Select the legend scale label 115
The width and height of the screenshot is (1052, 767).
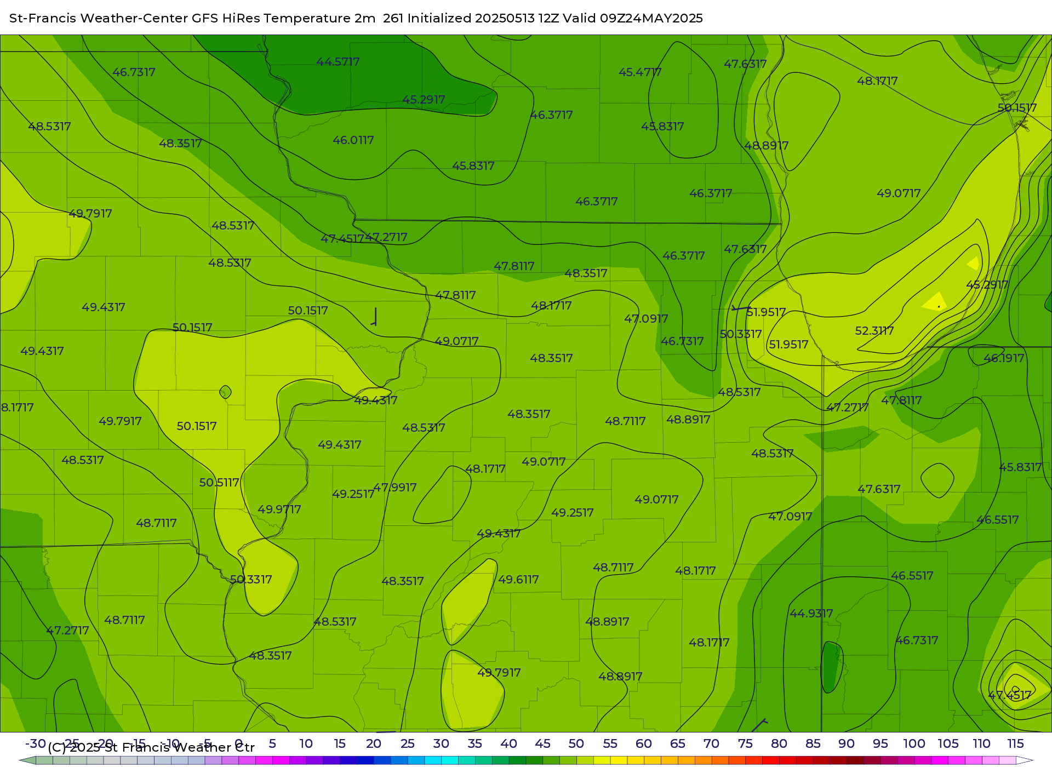click(x=1015, y=743)
